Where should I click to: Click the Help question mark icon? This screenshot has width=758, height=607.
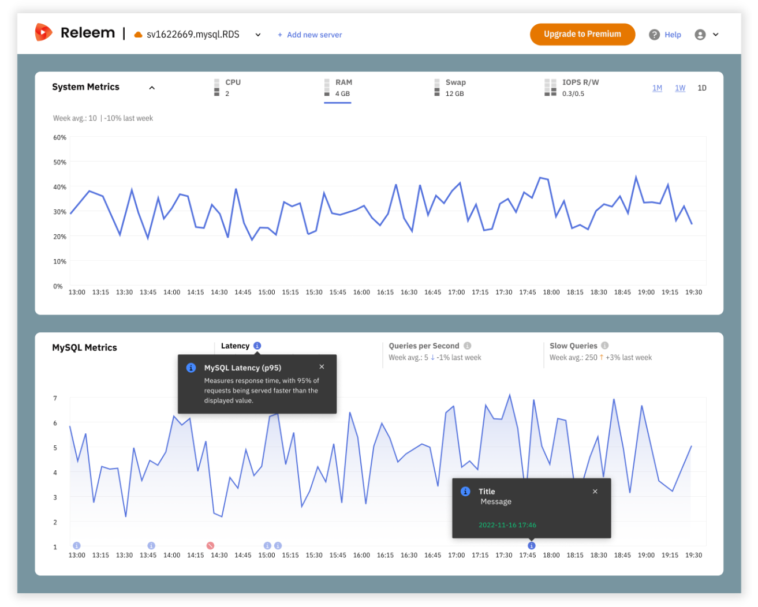654,34
